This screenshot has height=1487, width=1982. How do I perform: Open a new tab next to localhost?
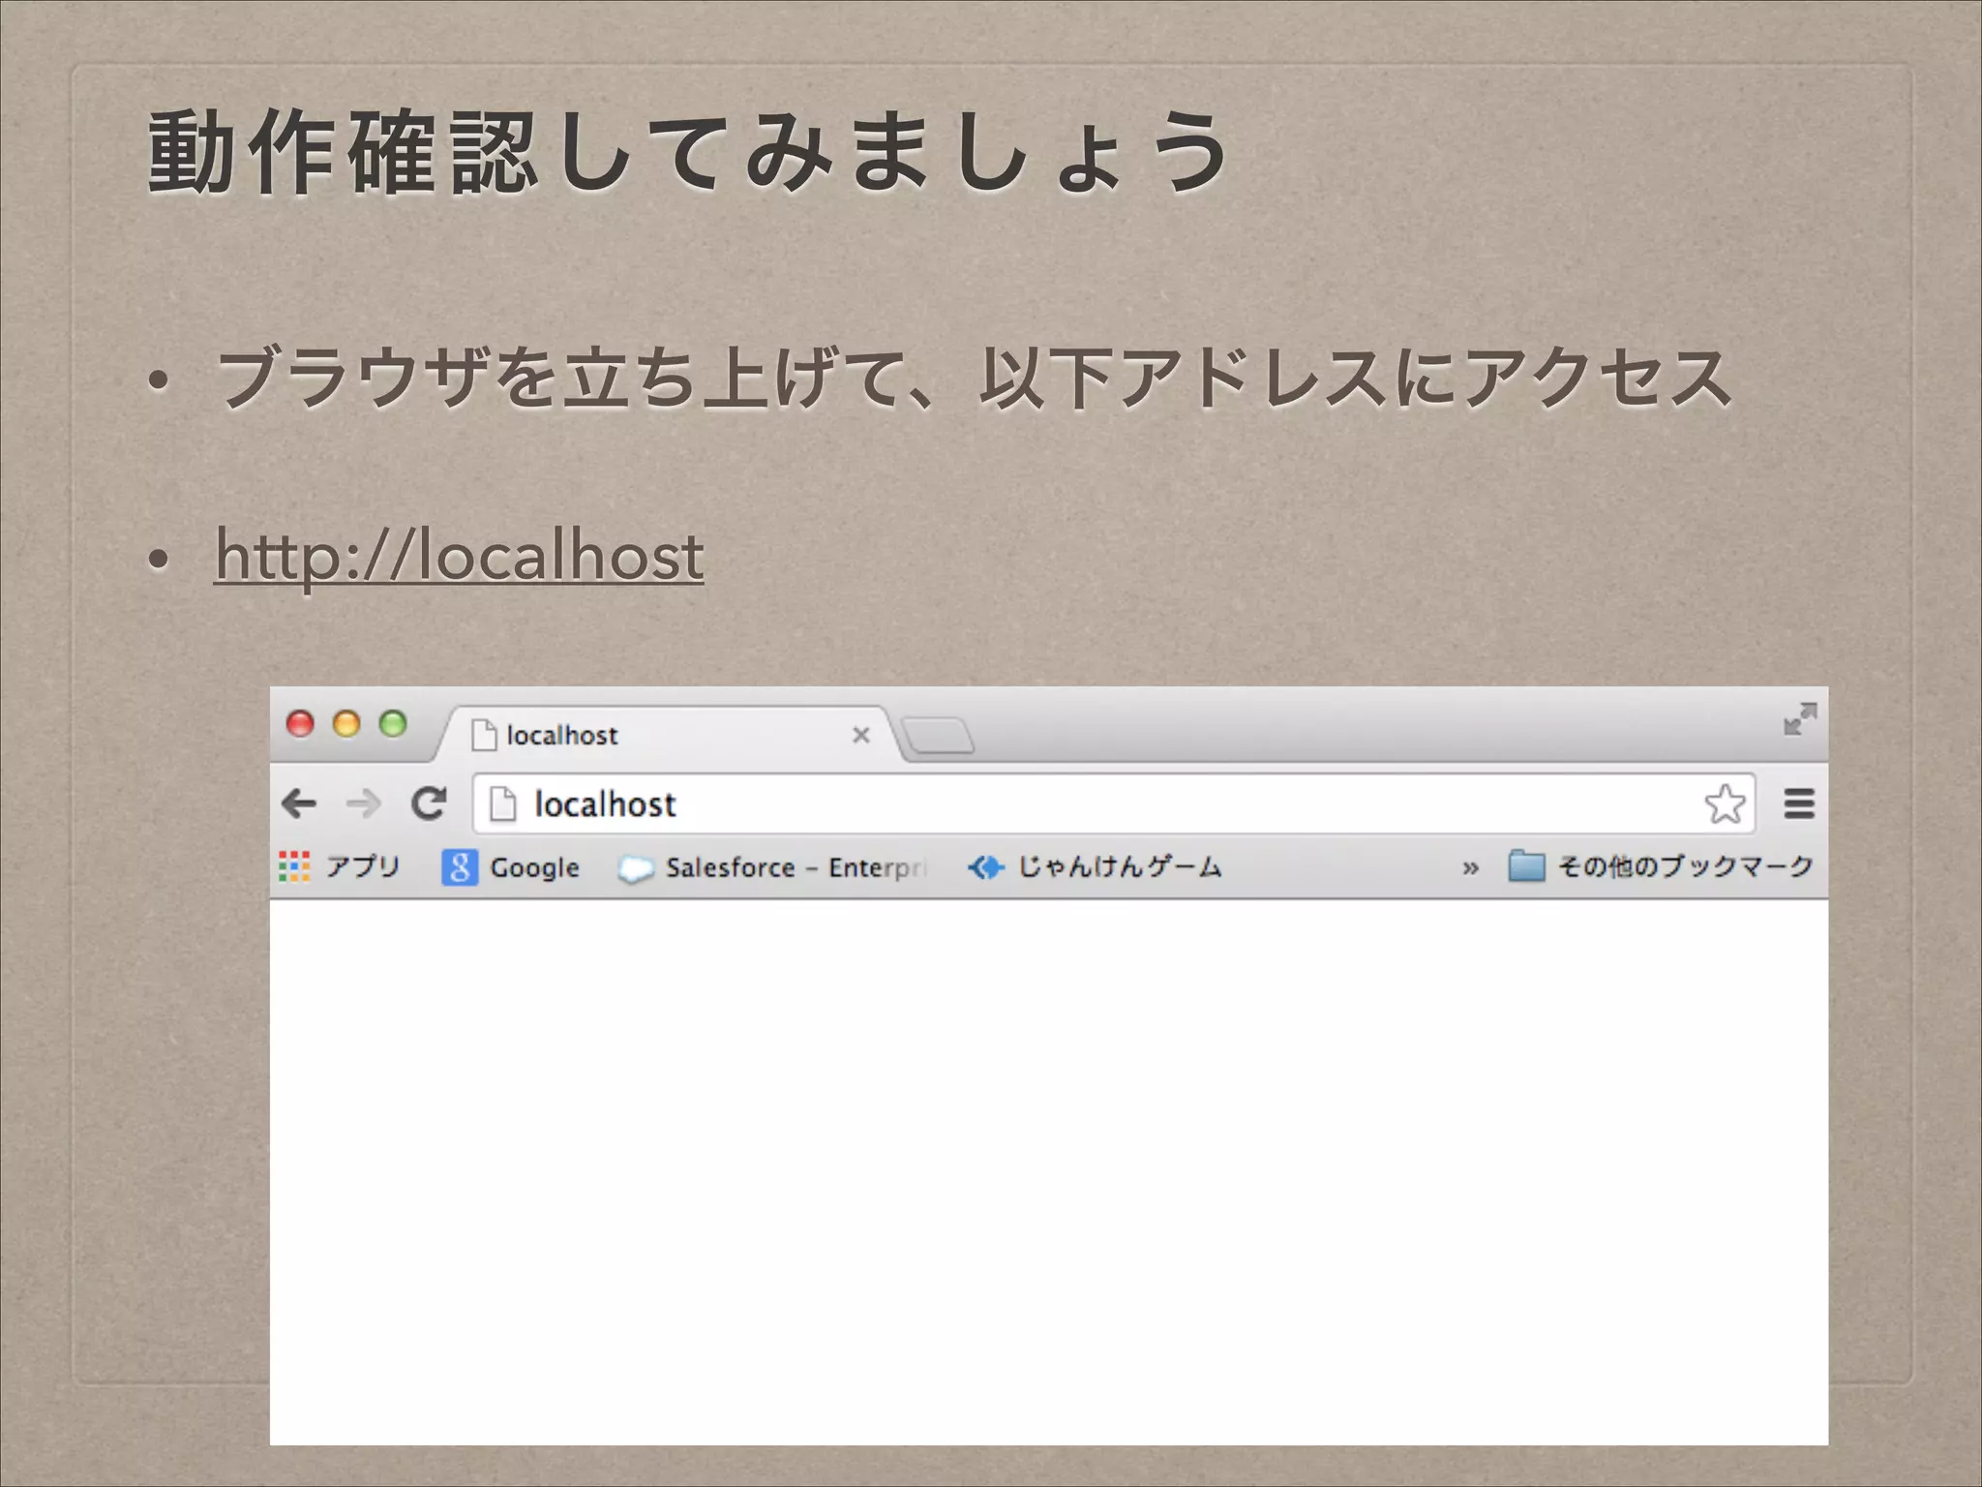[x=938, y=736]
